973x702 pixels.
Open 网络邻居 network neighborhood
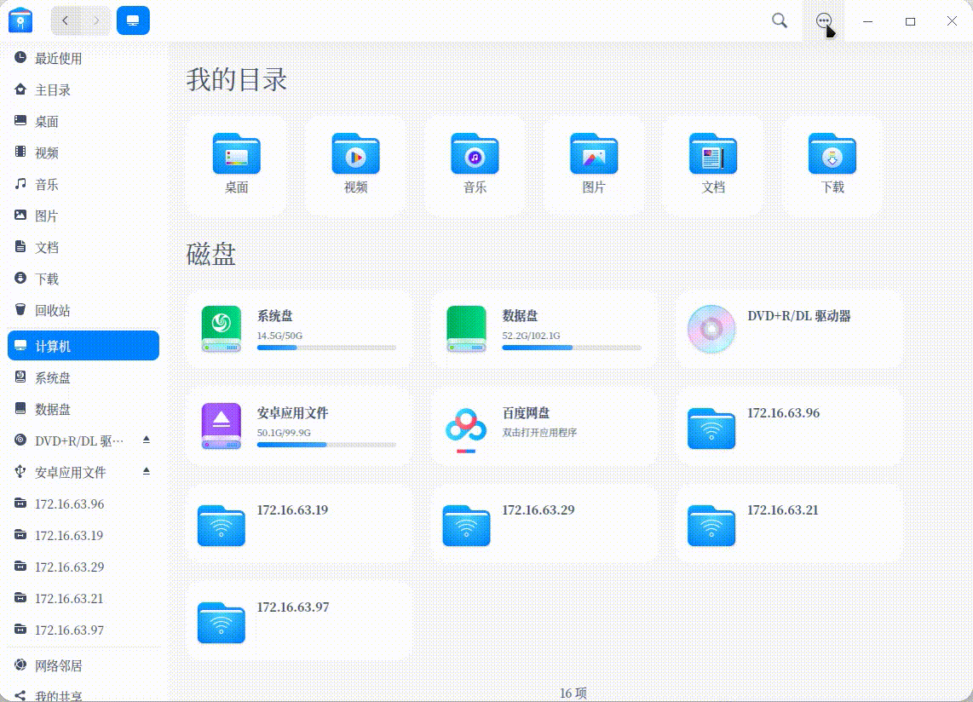60,665
